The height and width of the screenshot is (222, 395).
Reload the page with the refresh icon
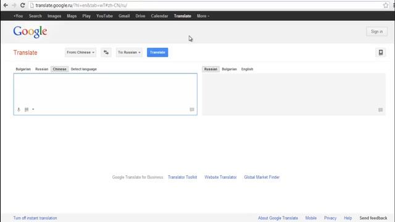click(22, 6)
